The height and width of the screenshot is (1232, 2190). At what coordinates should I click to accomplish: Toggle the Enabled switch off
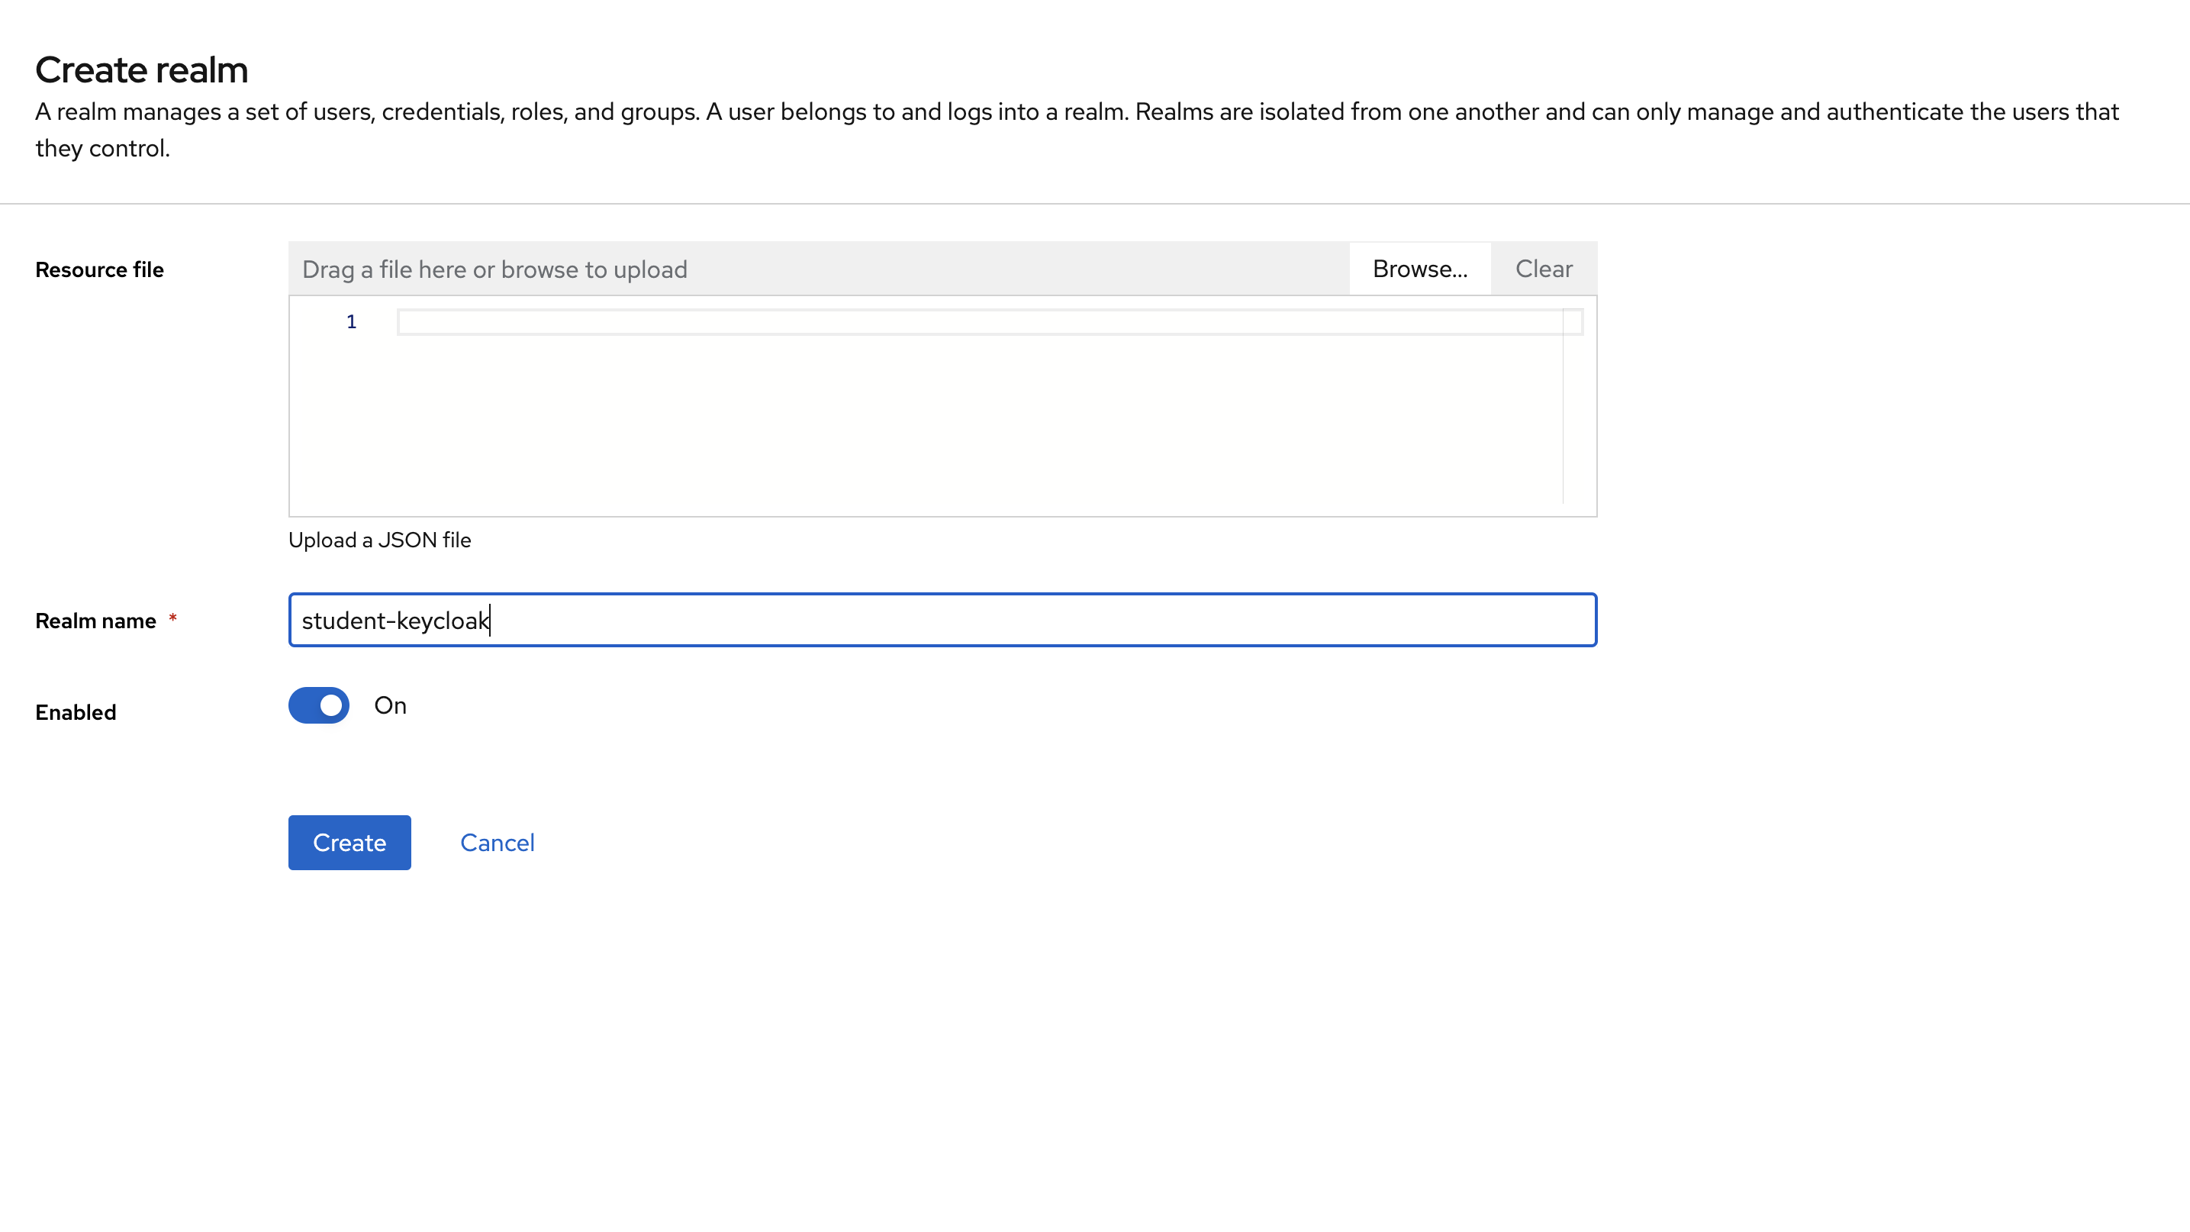(x=319, y=706)
